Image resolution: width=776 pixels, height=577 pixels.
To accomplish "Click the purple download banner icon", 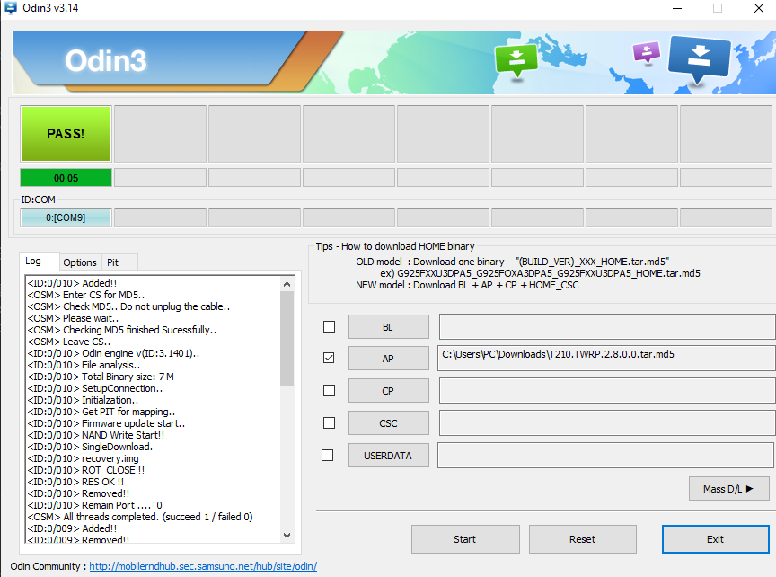I will (647, 52).
